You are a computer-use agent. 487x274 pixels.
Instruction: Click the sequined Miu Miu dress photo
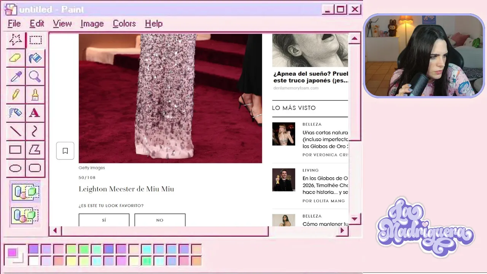[170, 98]
